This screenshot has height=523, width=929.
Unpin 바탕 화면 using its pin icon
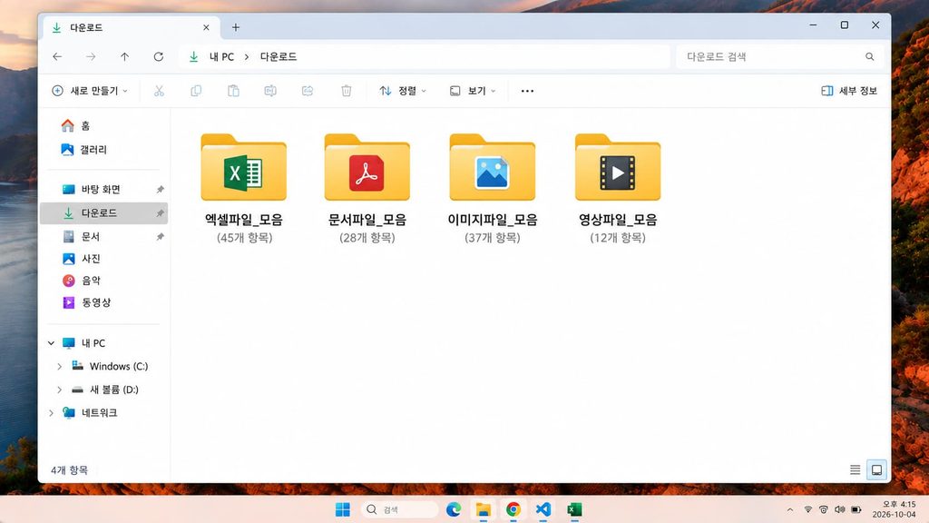click(160, 189)
